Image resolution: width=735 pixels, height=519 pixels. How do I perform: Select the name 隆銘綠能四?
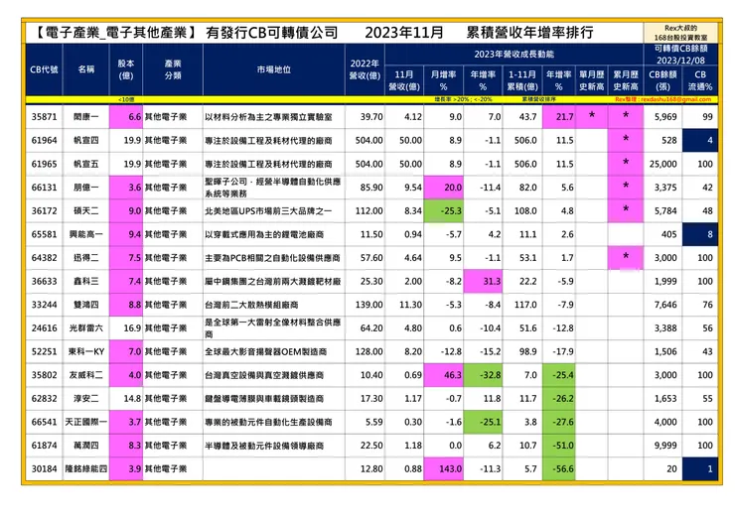point(86,468)
